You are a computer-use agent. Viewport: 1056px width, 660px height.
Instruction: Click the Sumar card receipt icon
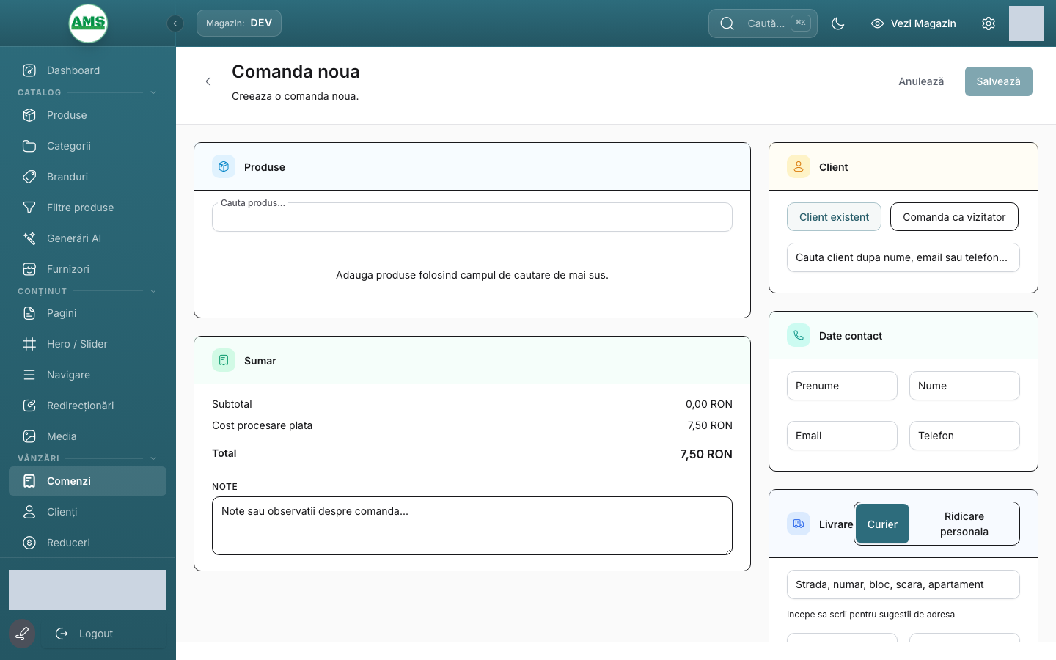coord(224,360)
